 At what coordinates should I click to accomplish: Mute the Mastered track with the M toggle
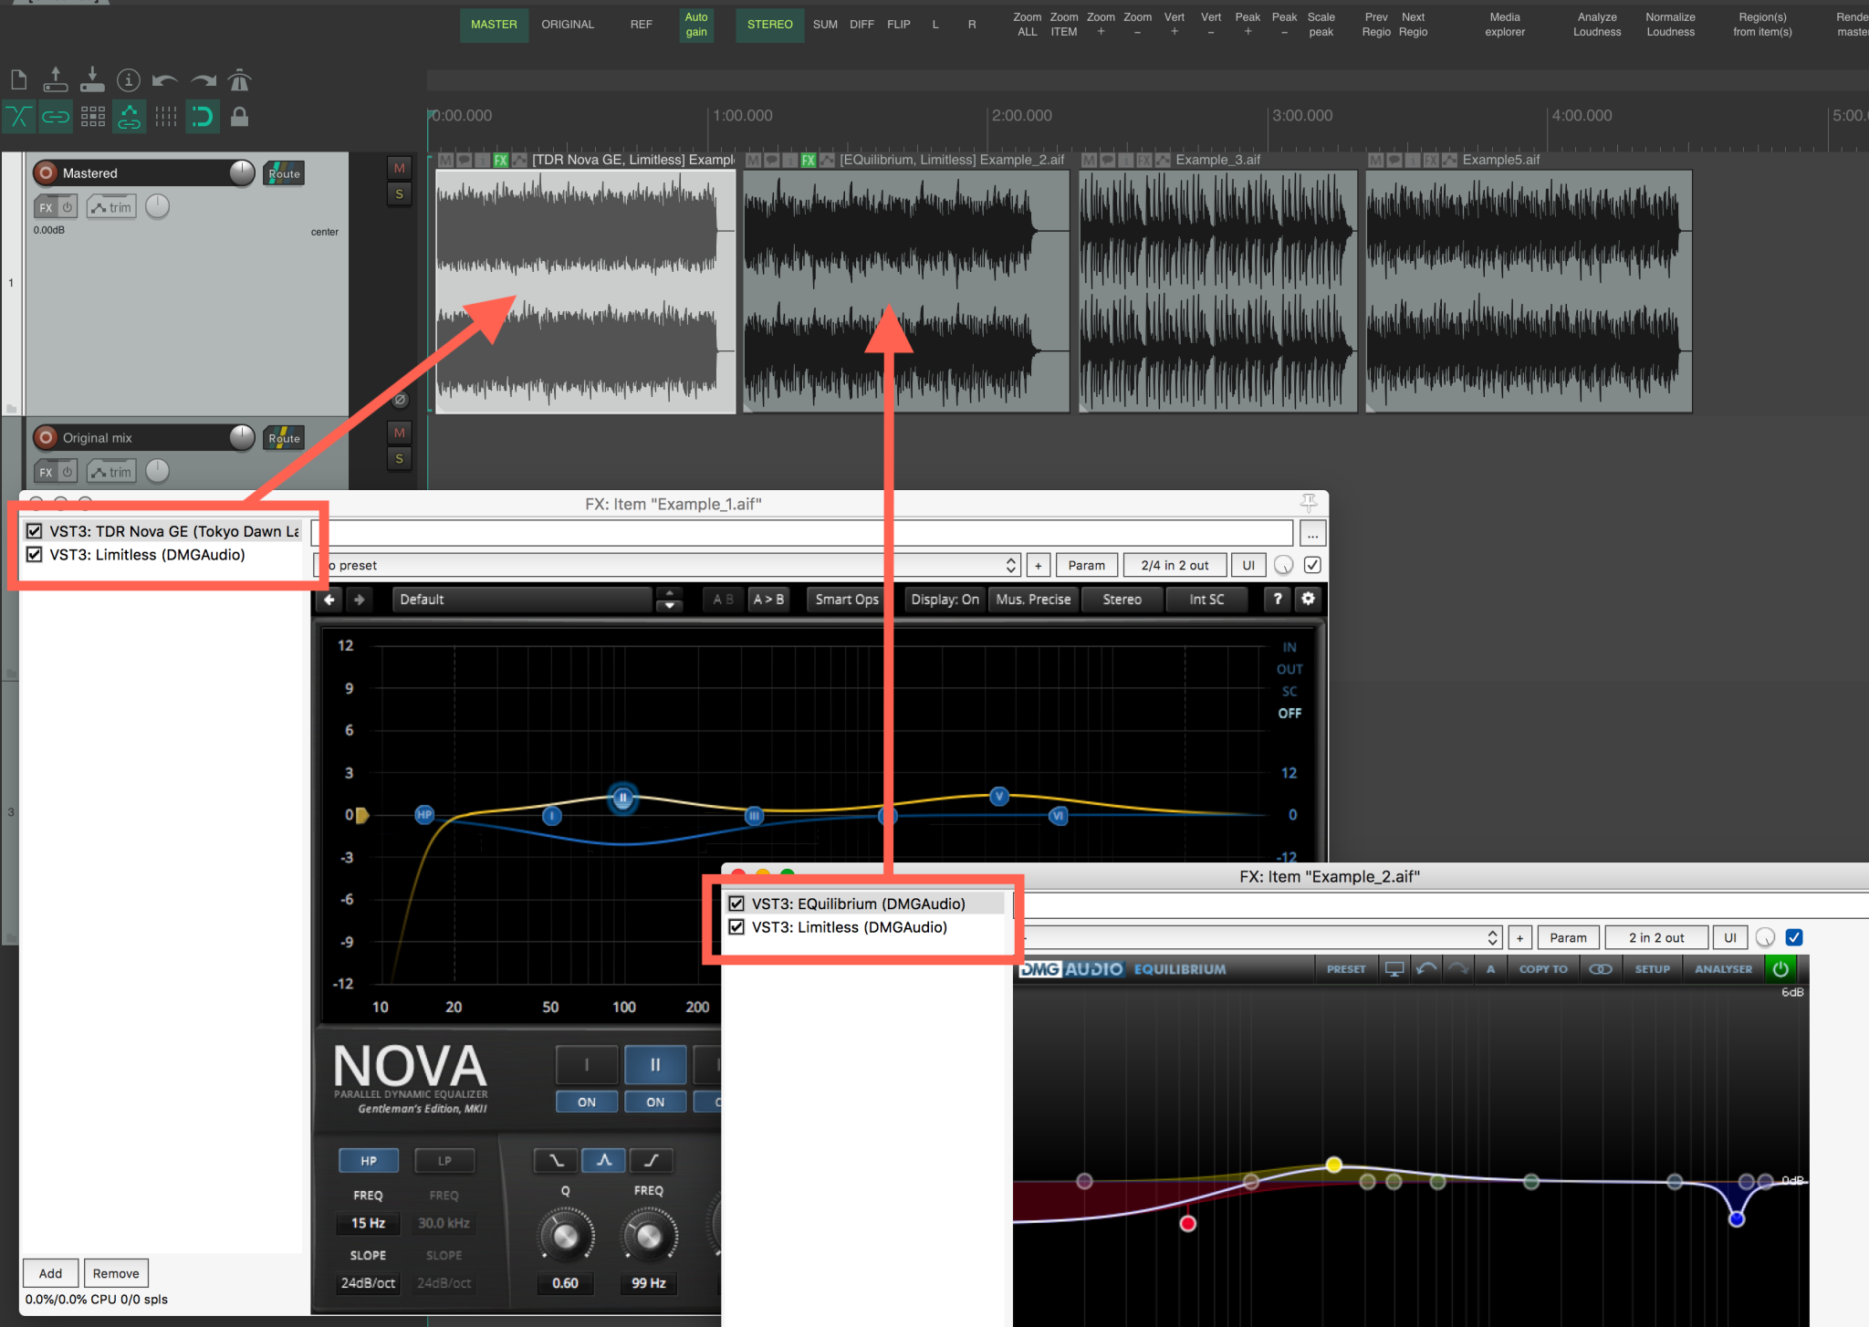[x=399, y=167]
